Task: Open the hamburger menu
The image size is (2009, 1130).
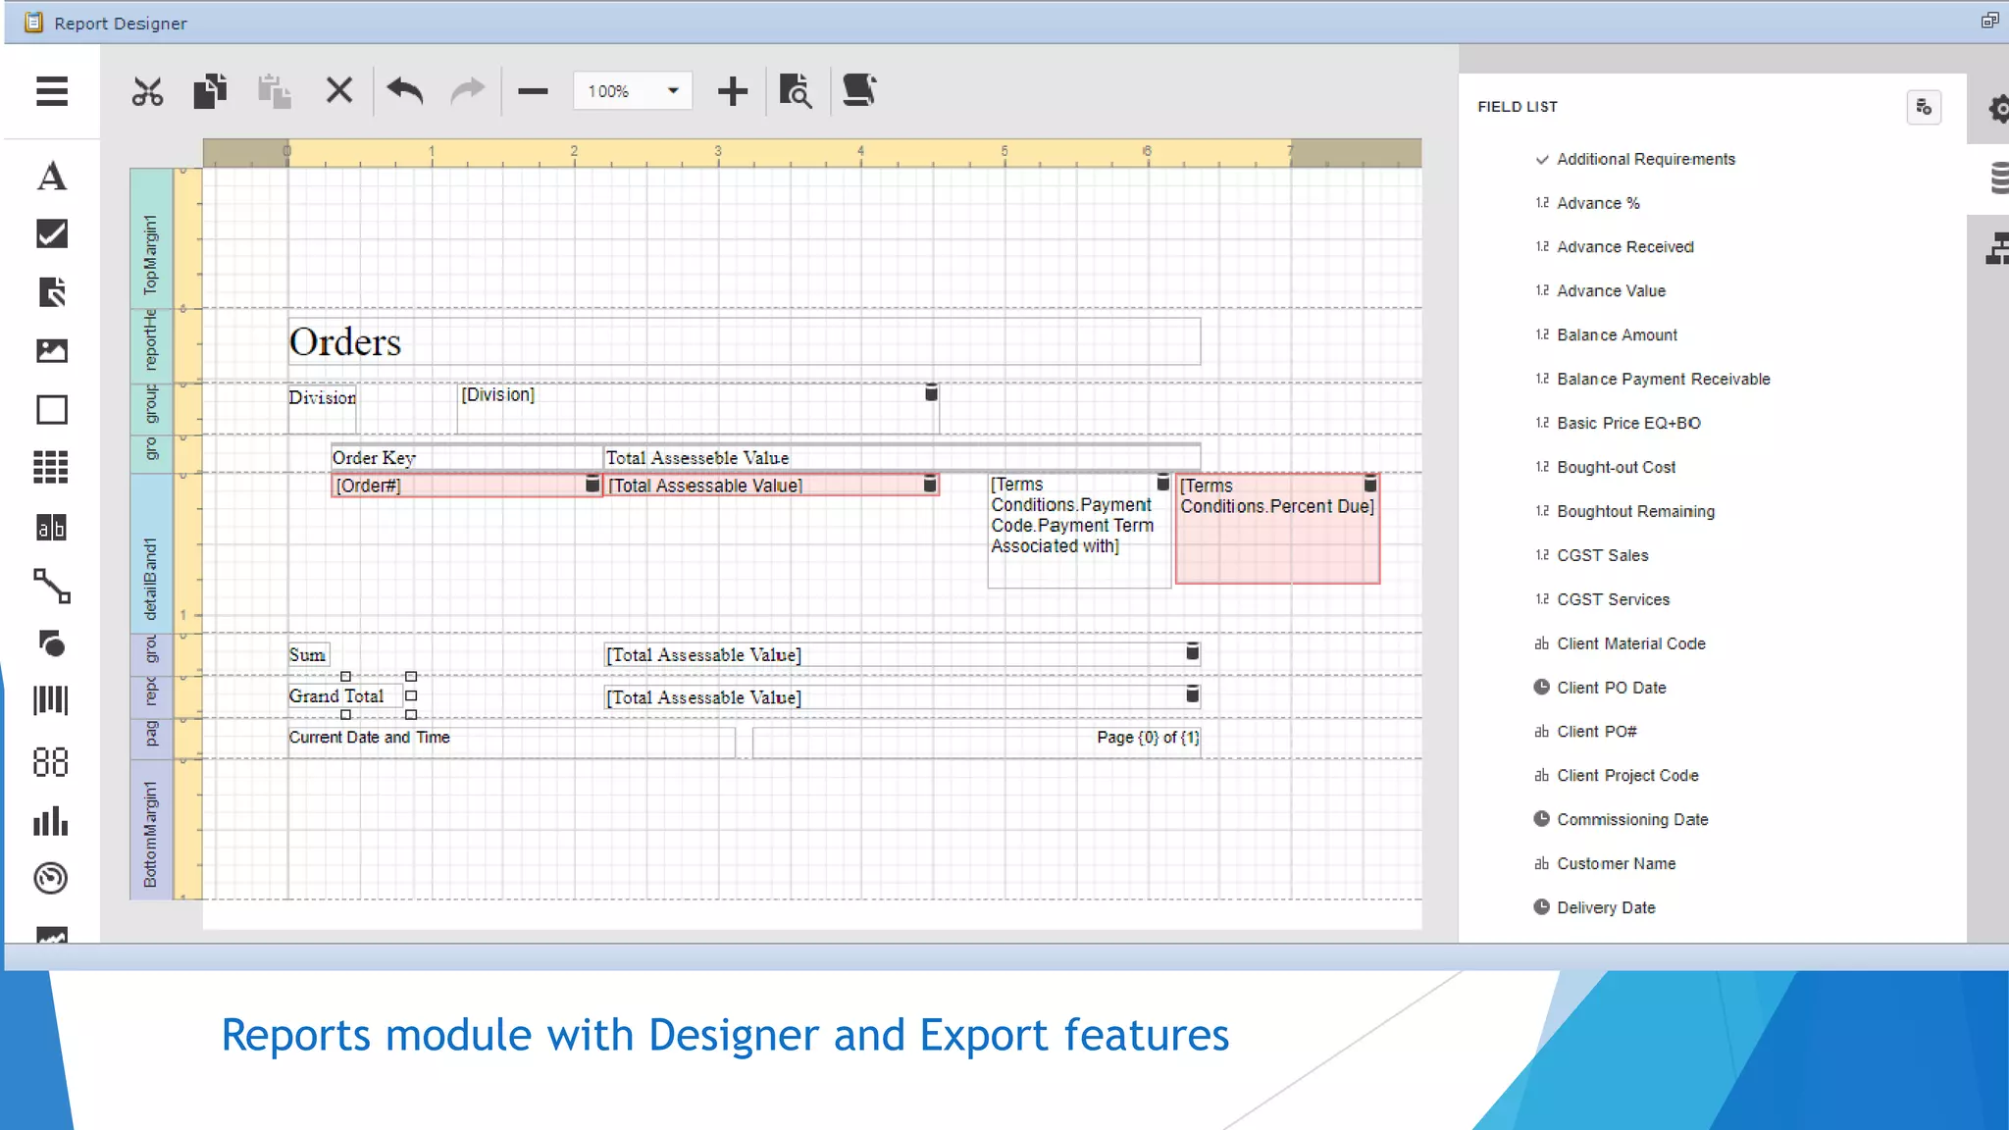Action: (x=52, y=92)
